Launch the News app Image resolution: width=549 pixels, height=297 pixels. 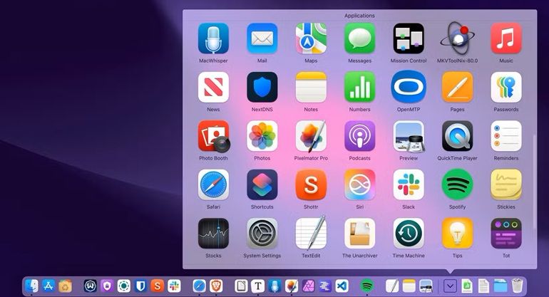213,87
